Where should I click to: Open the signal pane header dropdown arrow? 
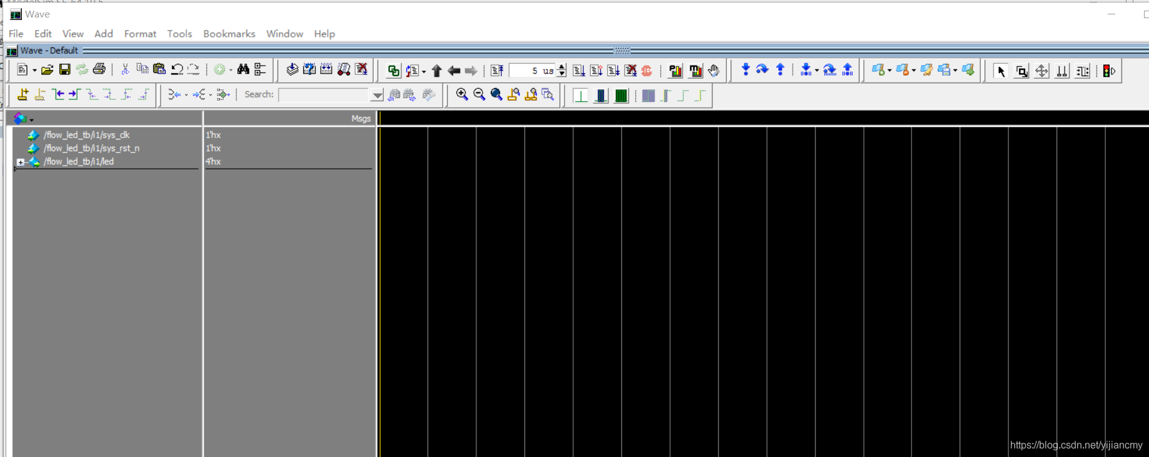pos(31,119)
